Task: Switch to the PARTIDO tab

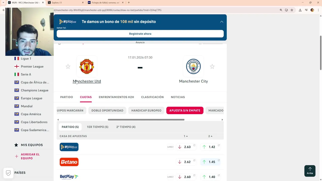Action: tap(66, 97)
